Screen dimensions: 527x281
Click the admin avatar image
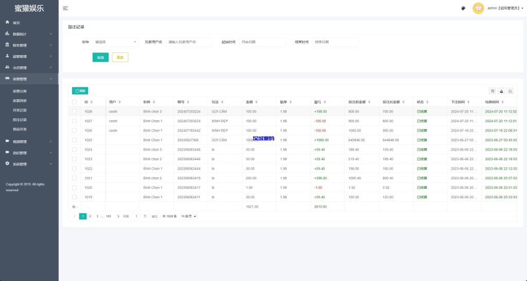[x=478, y=8]
